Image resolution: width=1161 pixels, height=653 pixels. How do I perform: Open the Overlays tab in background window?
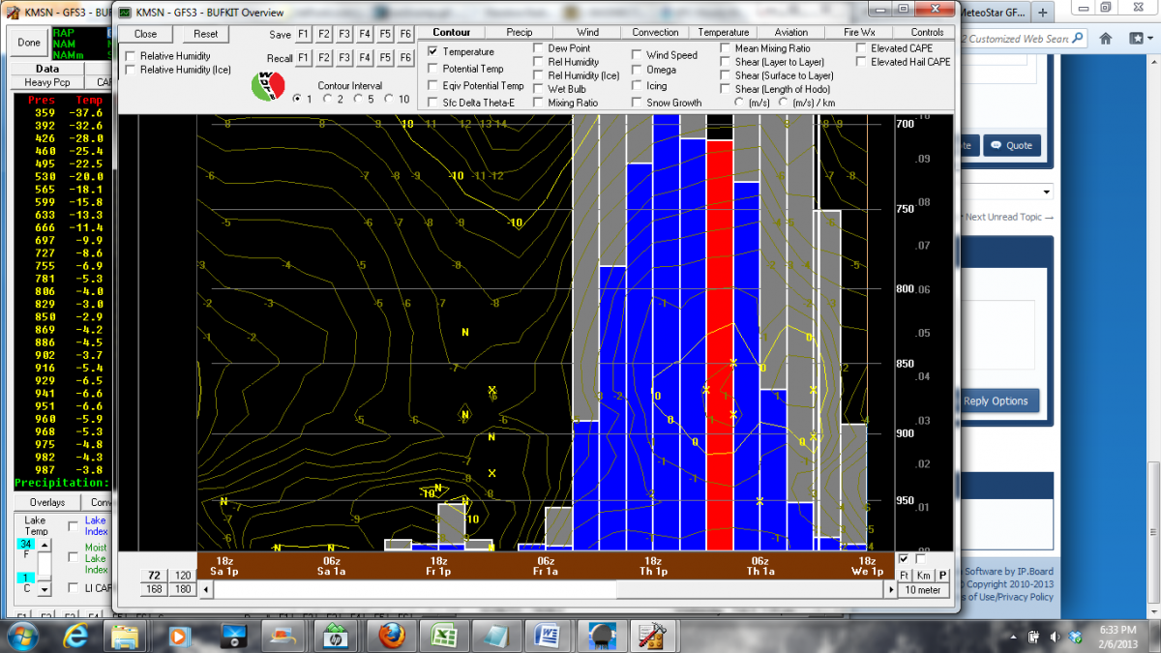[46, 502]
